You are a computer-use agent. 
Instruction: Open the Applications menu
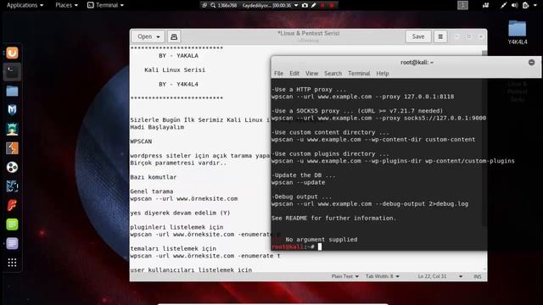[x=25, y=5]
